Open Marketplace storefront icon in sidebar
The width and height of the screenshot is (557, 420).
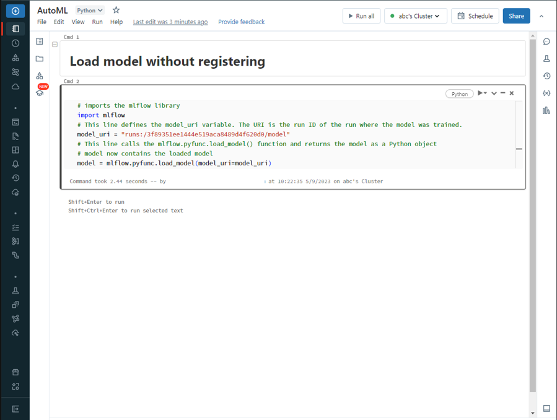point(15,372)
